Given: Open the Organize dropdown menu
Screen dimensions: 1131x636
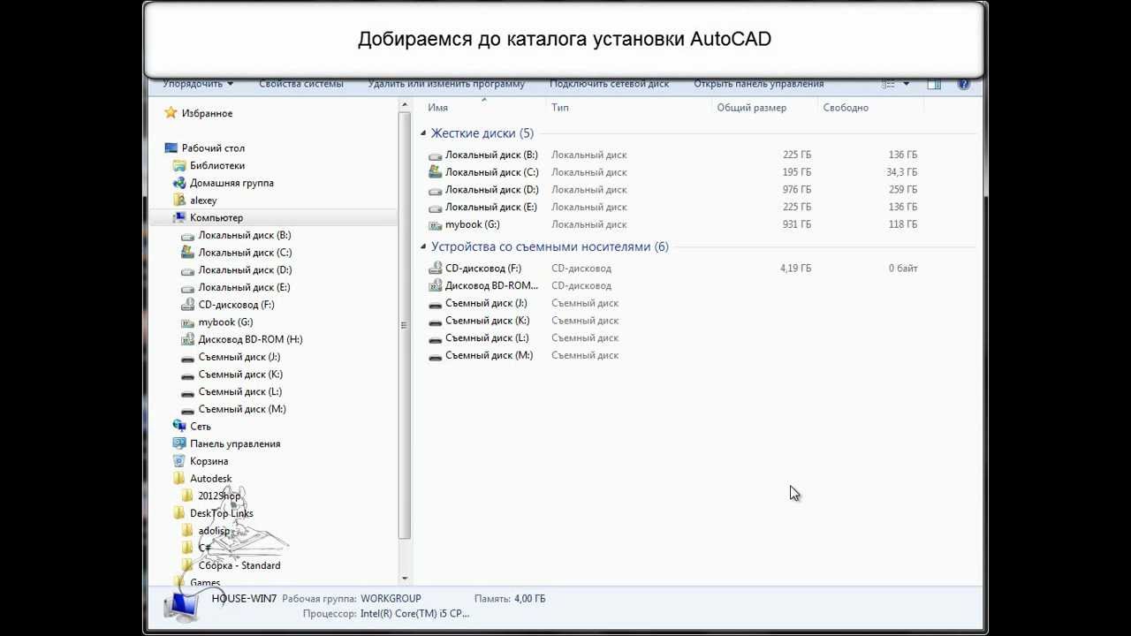Looking at the screenshot, I should pos(198,84).
